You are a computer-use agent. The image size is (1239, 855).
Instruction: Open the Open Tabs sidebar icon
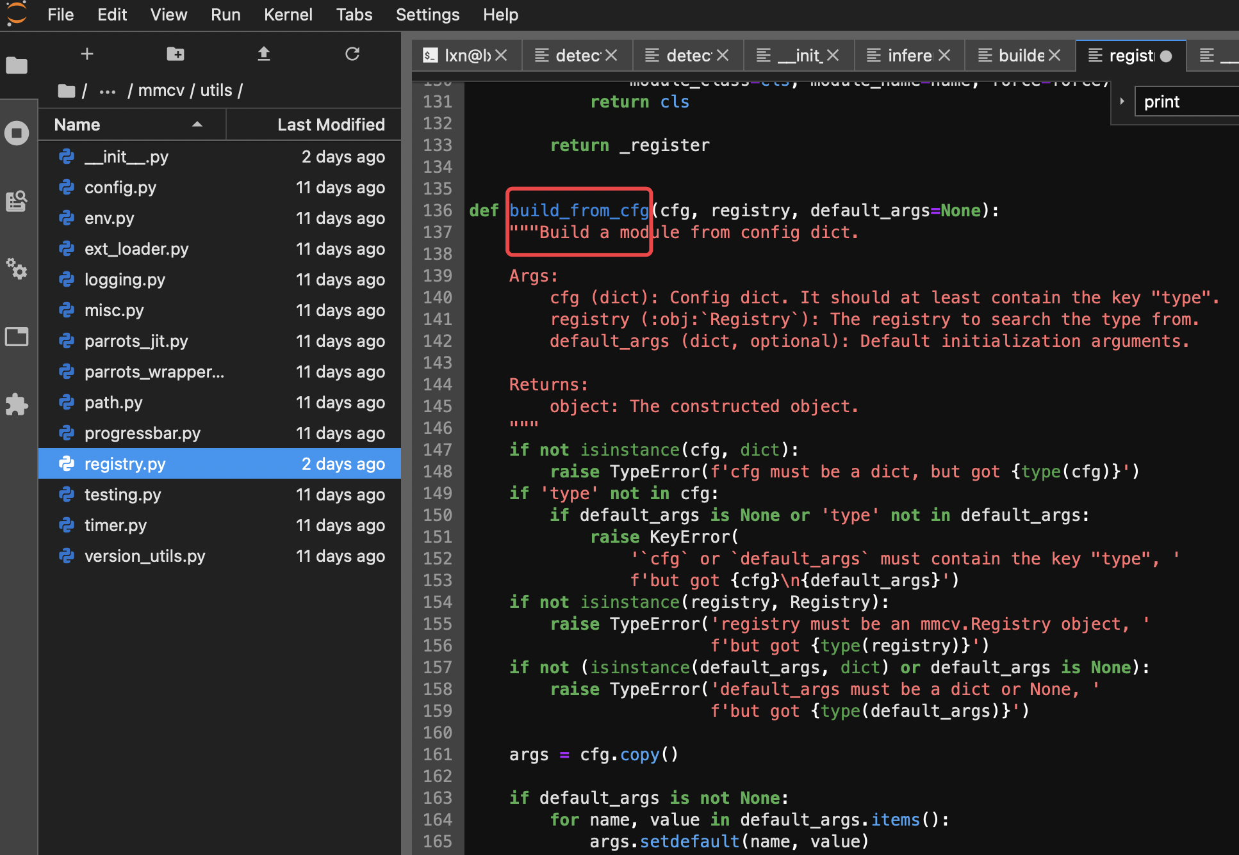point(17,337)
